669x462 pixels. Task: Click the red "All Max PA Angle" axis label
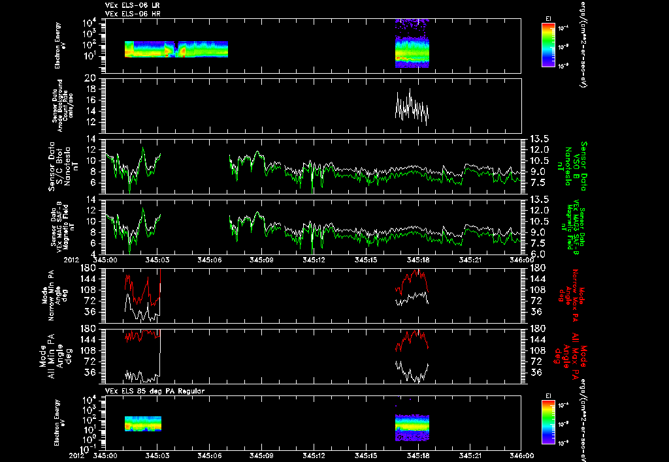[x=570, y=355]
